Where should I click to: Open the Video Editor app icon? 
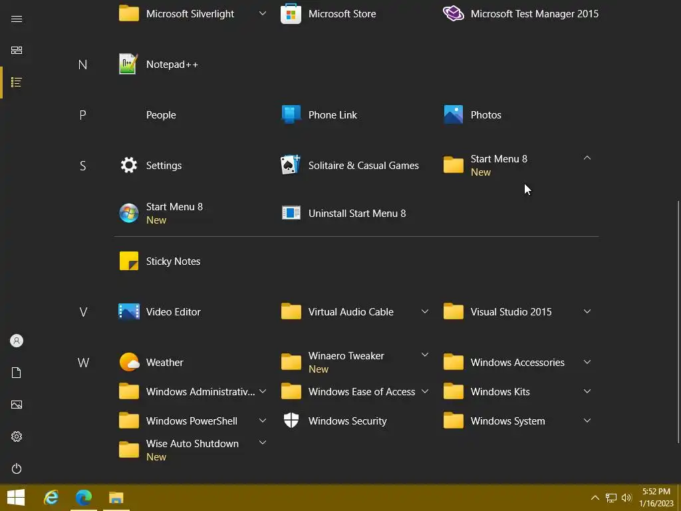pyautogui.click(x=128, y=312)
